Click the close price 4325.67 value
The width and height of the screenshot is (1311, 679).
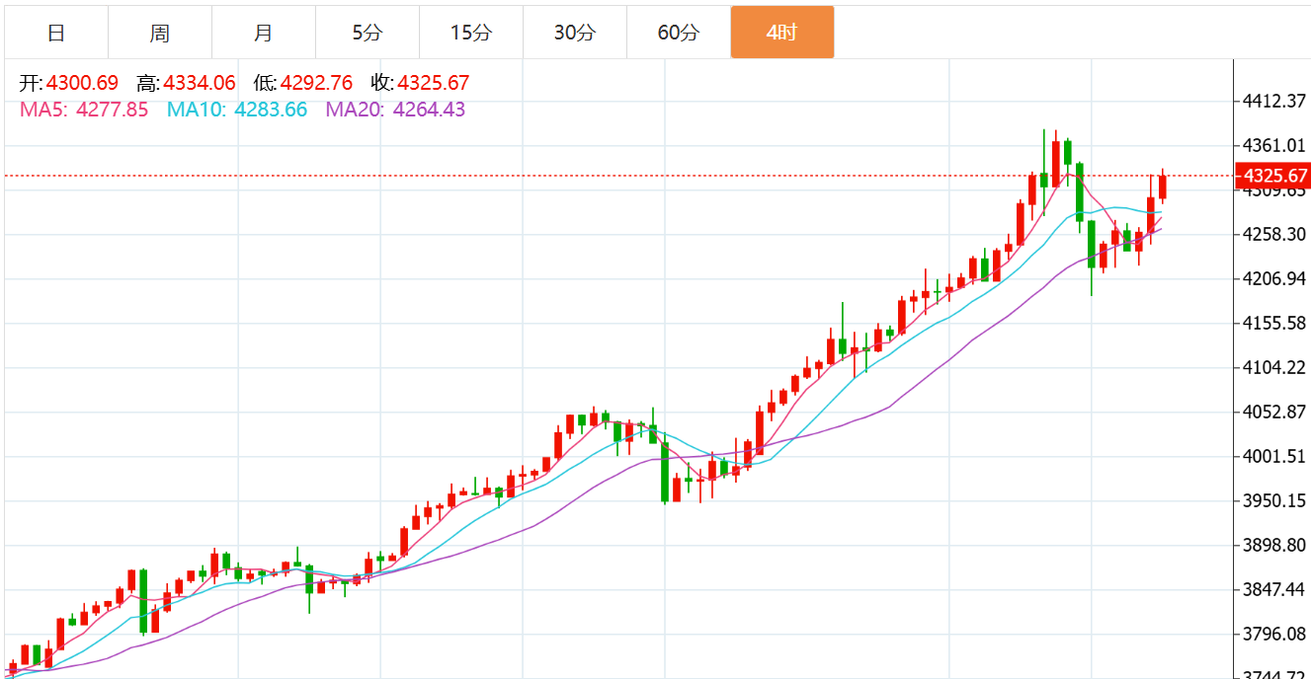point(434,84)
